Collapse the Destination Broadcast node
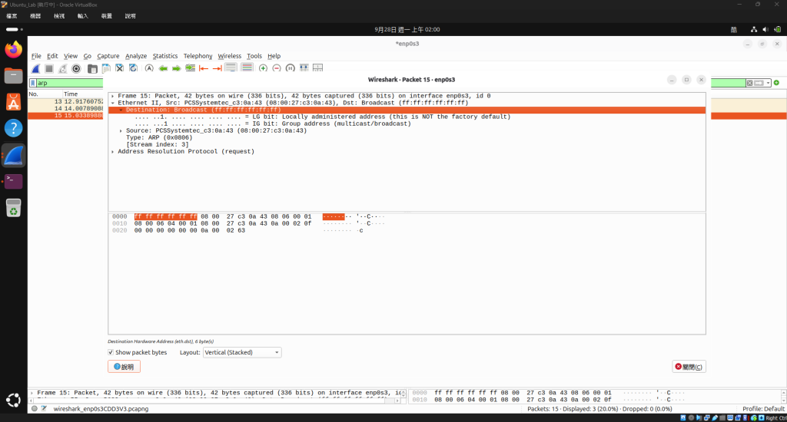The height and width of the screenshot is (422, 787). pos(121,110)
